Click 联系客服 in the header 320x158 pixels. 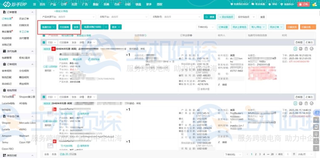coord(259,4)
